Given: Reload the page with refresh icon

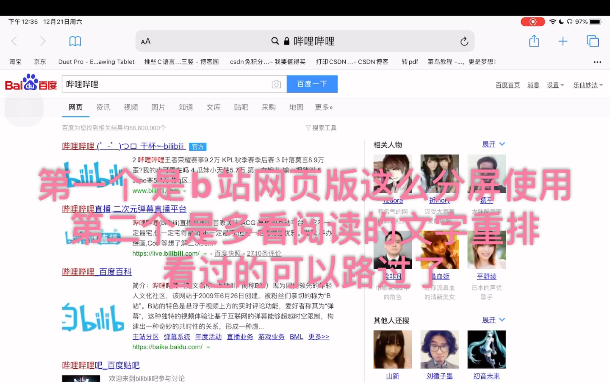Looking at the screenshot, I should pos(464,41).
